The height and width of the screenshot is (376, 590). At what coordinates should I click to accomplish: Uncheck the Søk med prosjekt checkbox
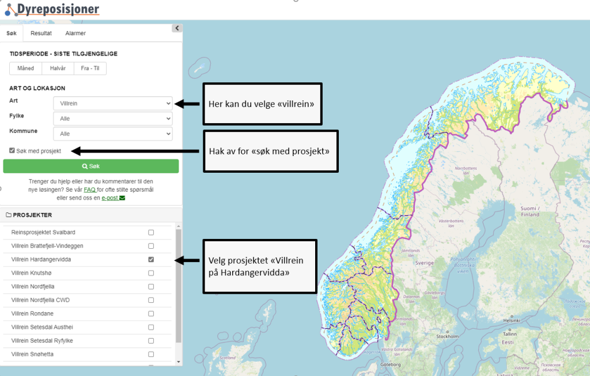[13, 151]
